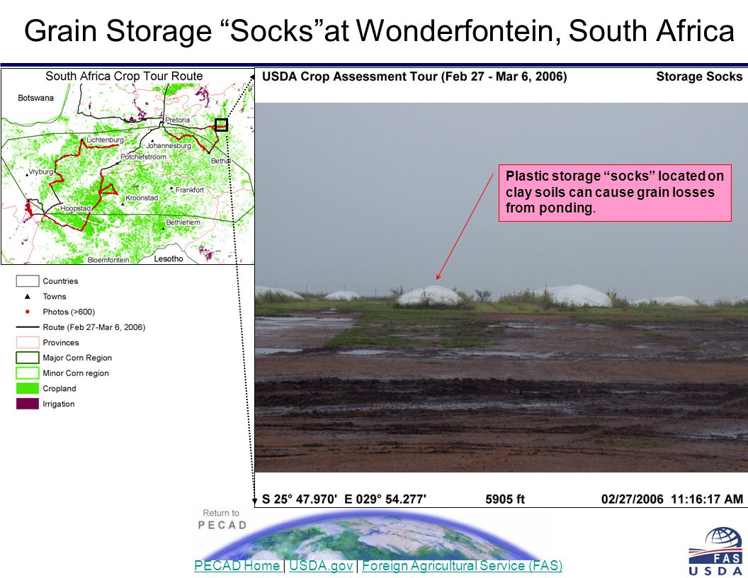This screenshot has width=748, height=578.
Task: Click the Botswana label on the map
Action: click(36, 98)
